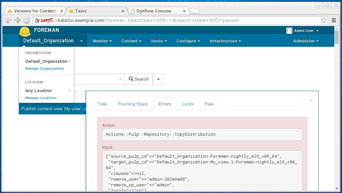342x193 pixels.
Task: Click the "source_pulp_id" input line
Action: (194, 156)
